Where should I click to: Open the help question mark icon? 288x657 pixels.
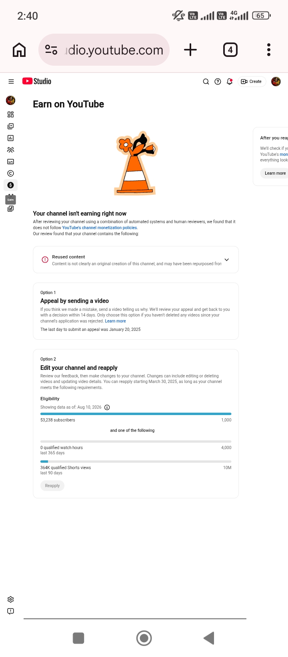(x=218, y=82)
